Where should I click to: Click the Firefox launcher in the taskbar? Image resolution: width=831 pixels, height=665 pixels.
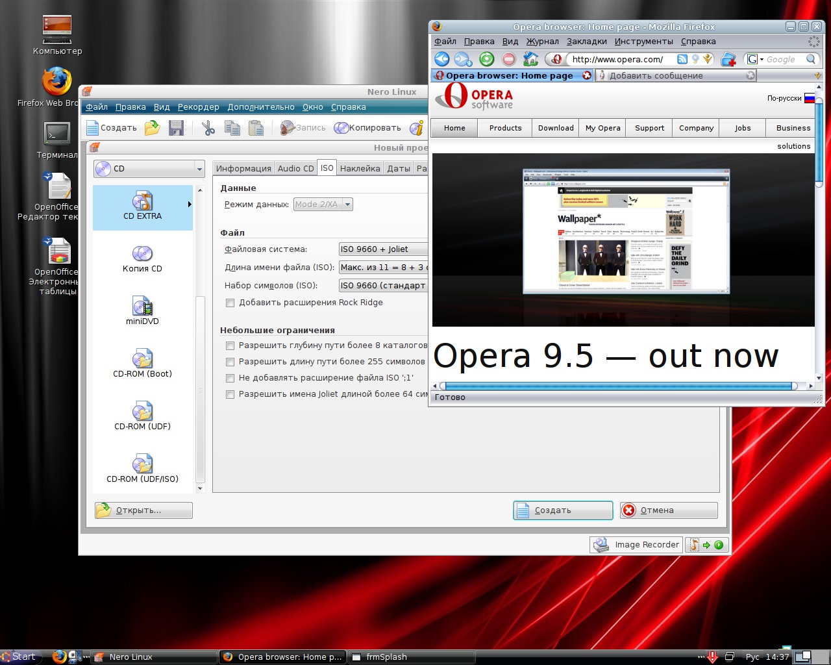click(x=59, y=657)
